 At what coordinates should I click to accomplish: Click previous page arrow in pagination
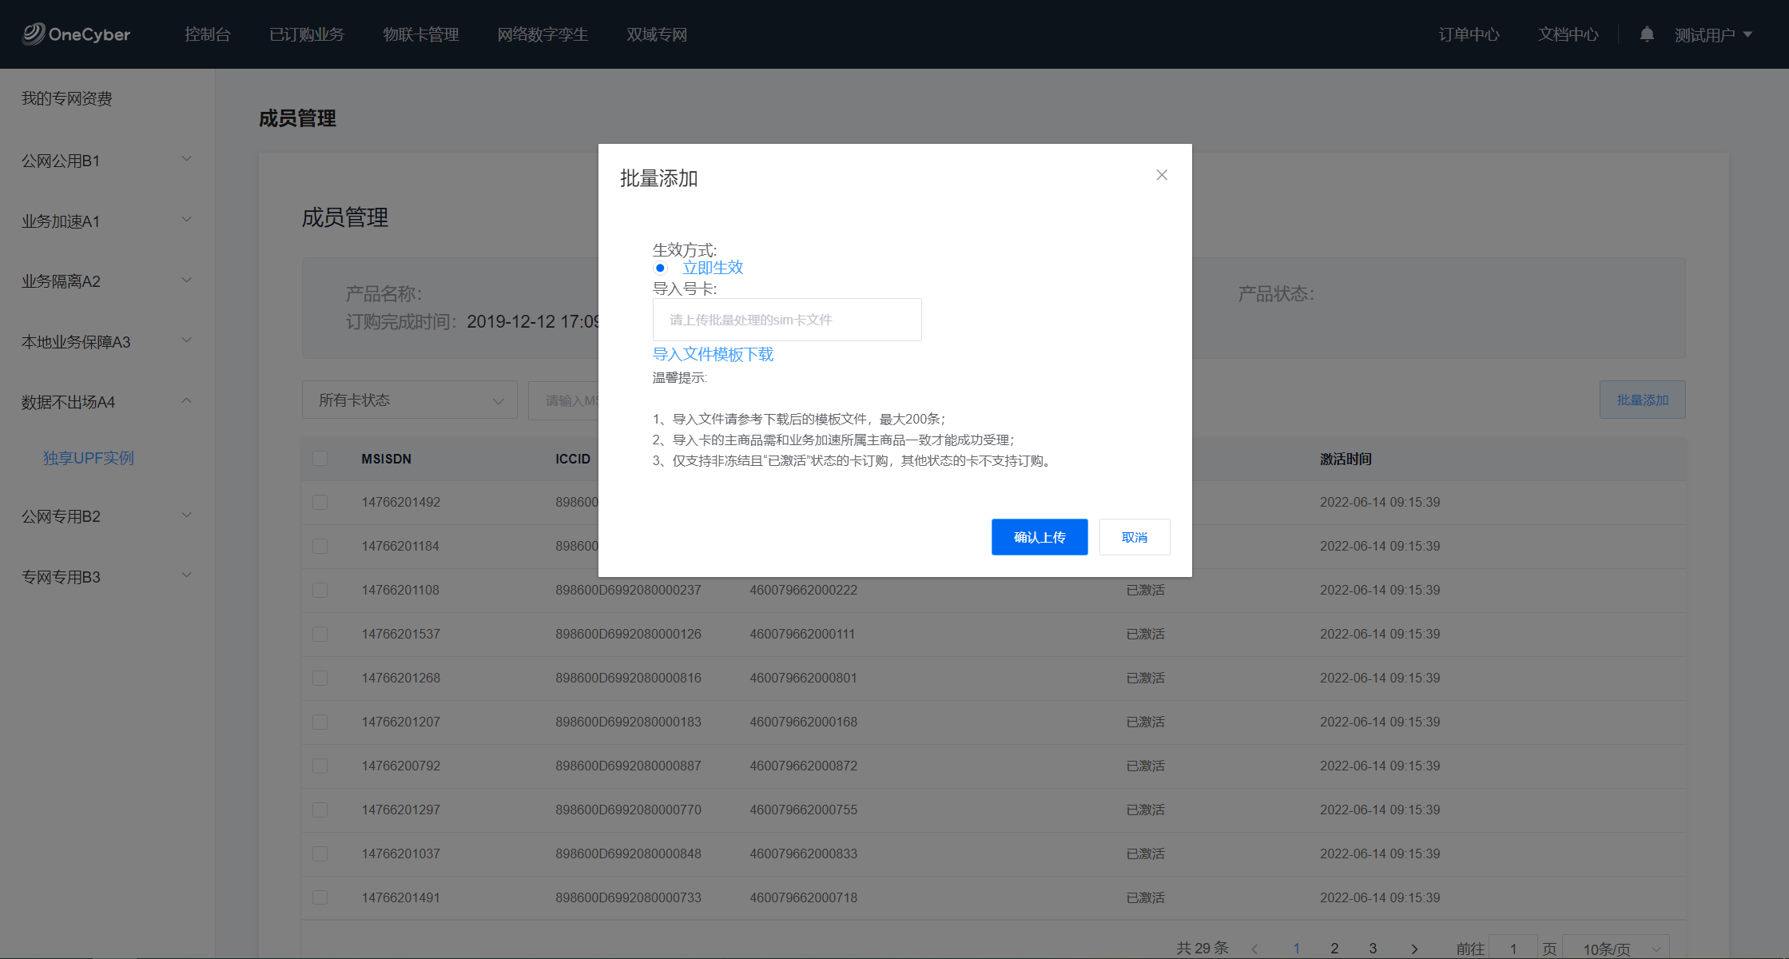1254,949
